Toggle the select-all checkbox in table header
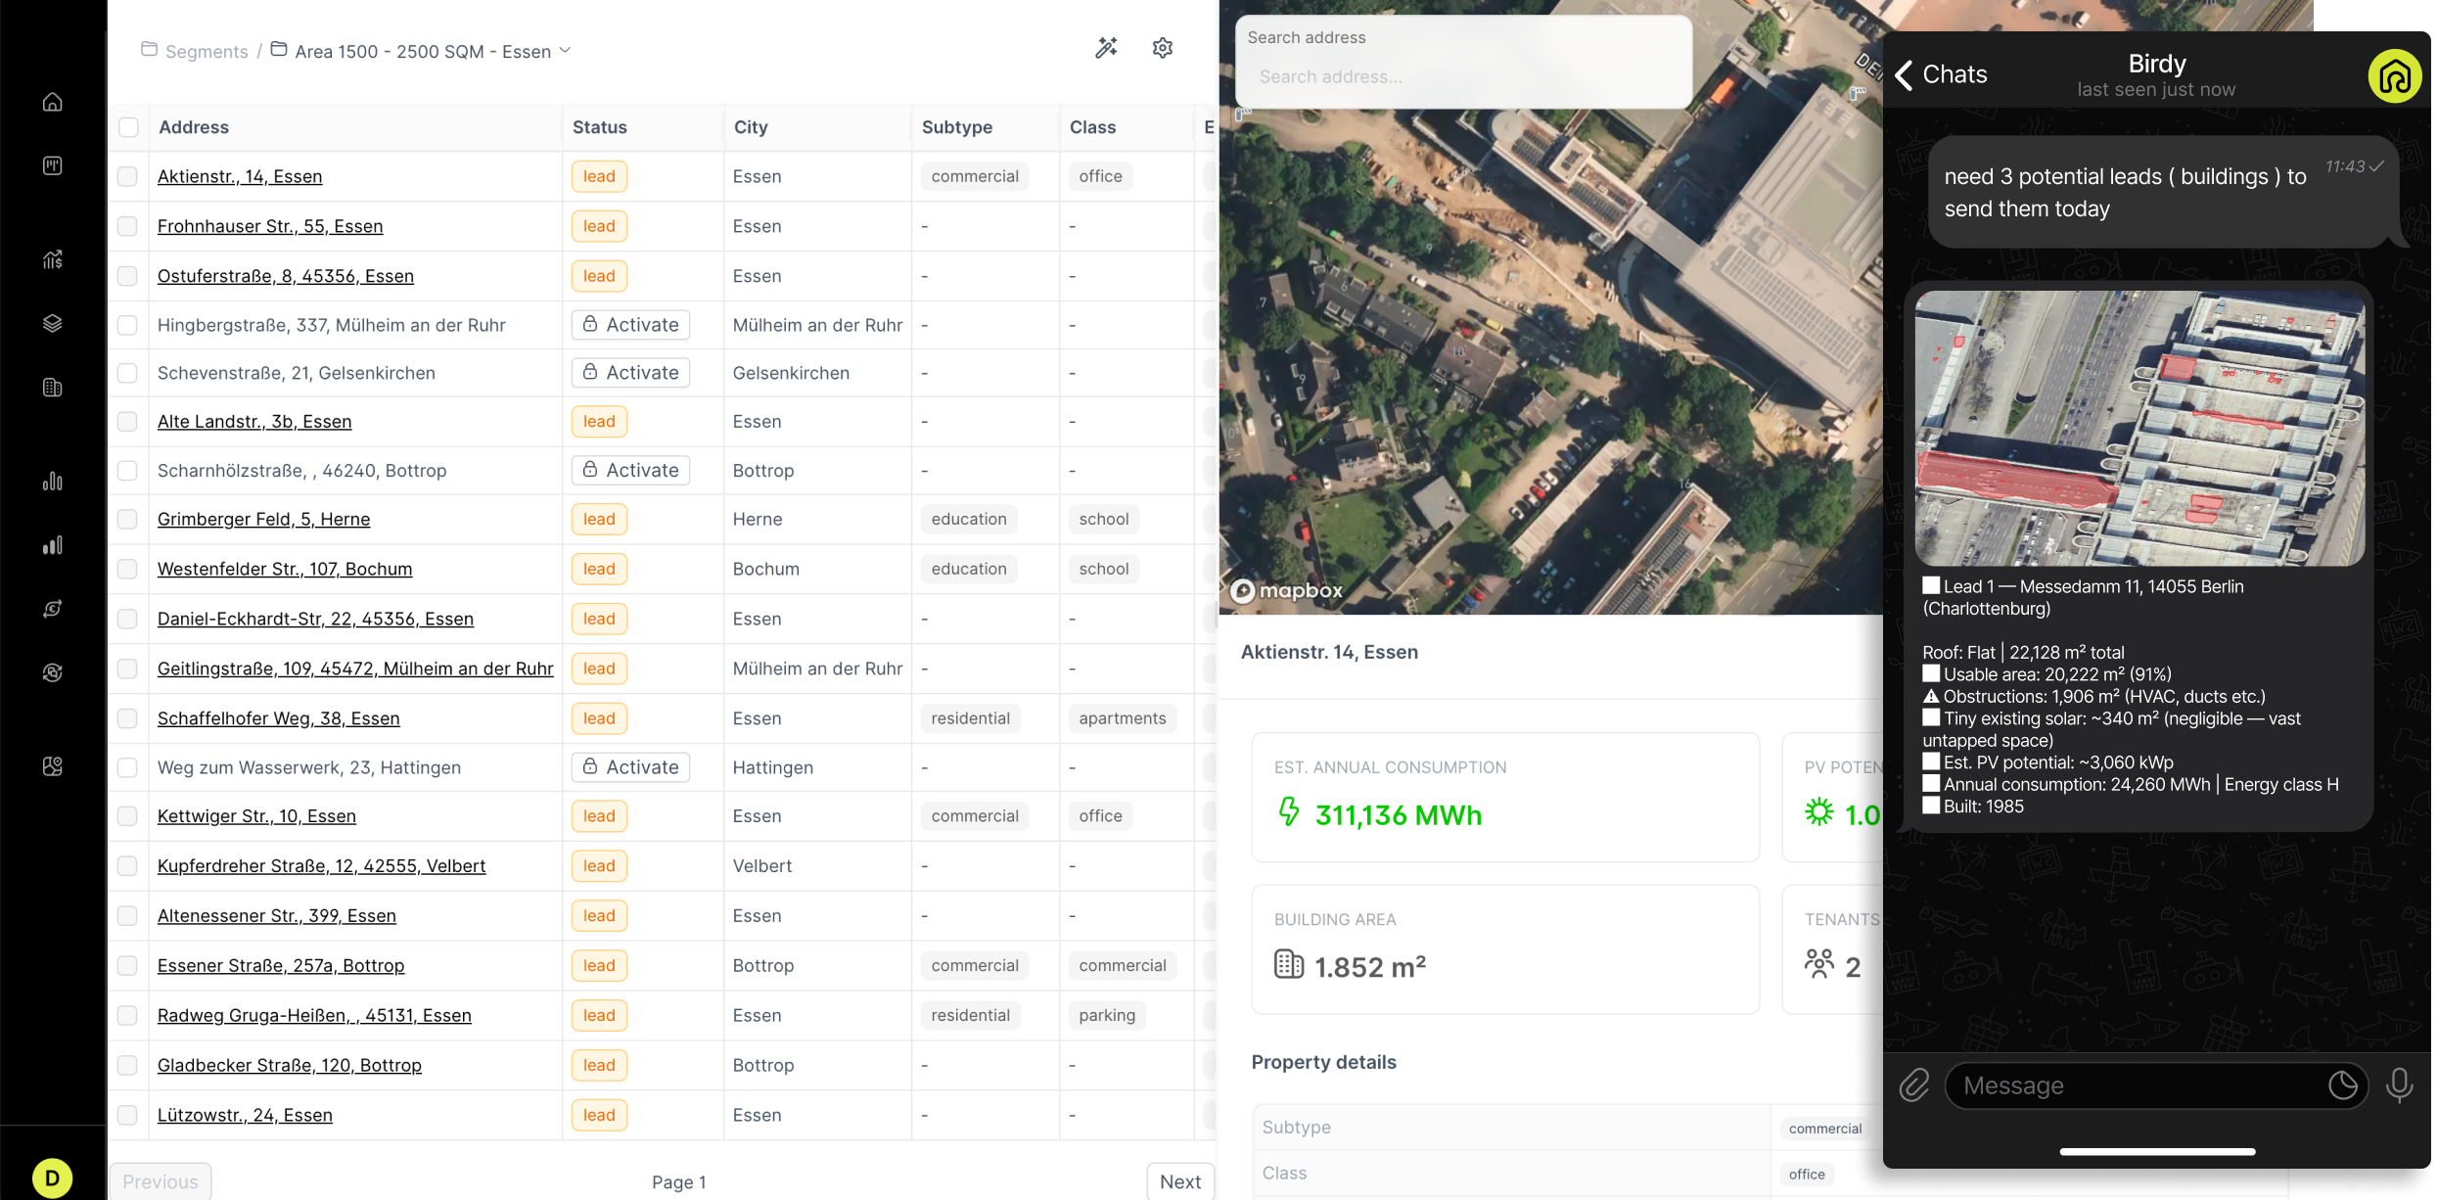 128,127
